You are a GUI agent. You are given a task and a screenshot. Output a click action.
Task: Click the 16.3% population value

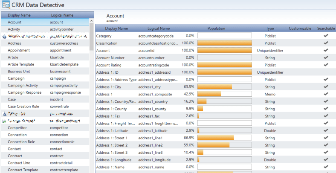pos(189,101)
